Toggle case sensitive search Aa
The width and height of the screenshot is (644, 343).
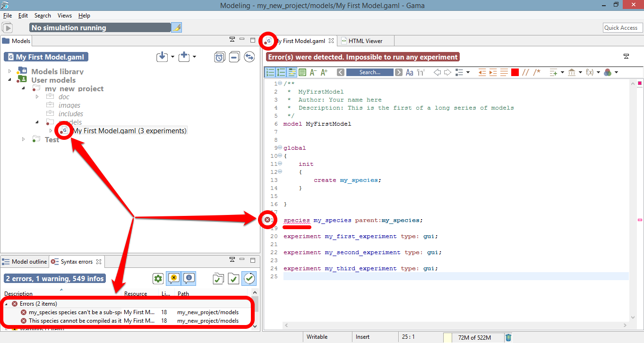click(410, 72)
